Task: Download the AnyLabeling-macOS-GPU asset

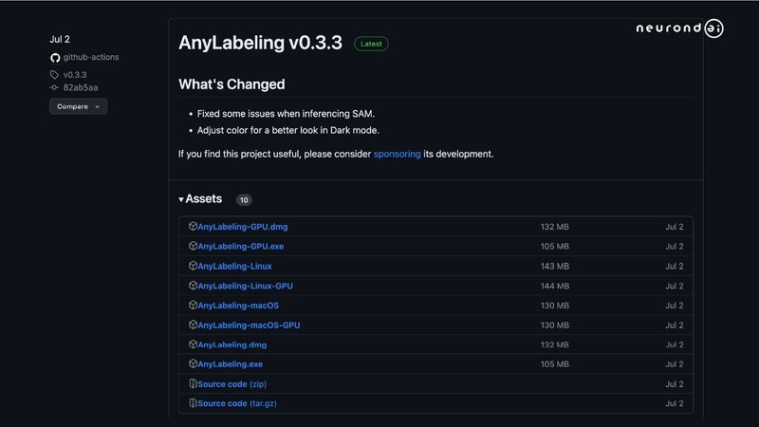Action: (249, 325)
